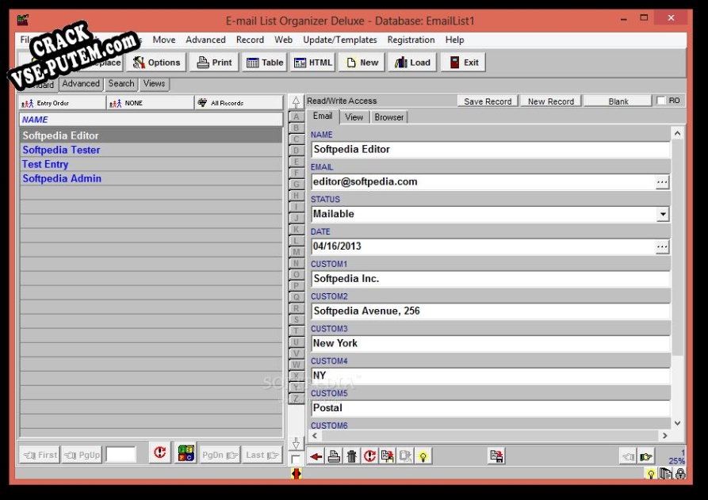Image resolution: width=708 pixels, height=500 pixels.
Task: Click the HTML toolbar button
Action: (x=313, y=63)
